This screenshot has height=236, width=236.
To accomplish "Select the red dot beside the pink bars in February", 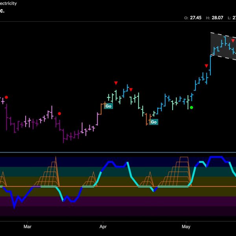I will pyautogui.click(x=6, y=97).
